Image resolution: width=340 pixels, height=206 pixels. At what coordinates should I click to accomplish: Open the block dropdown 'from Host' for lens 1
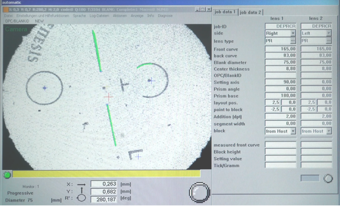(294, 131)
